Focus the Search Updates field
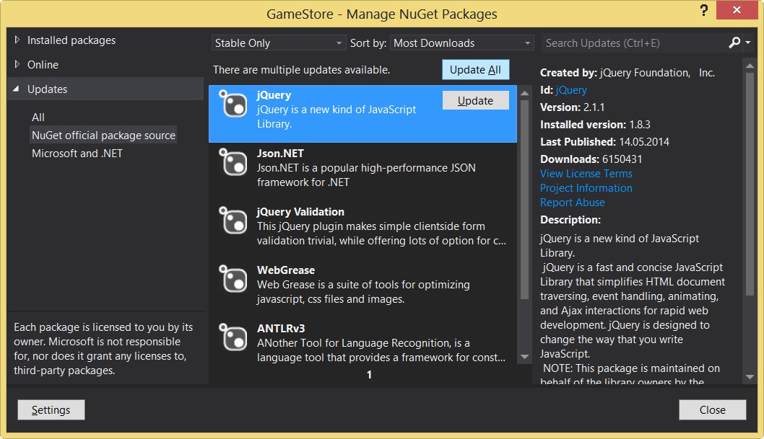 click(633, 43)
